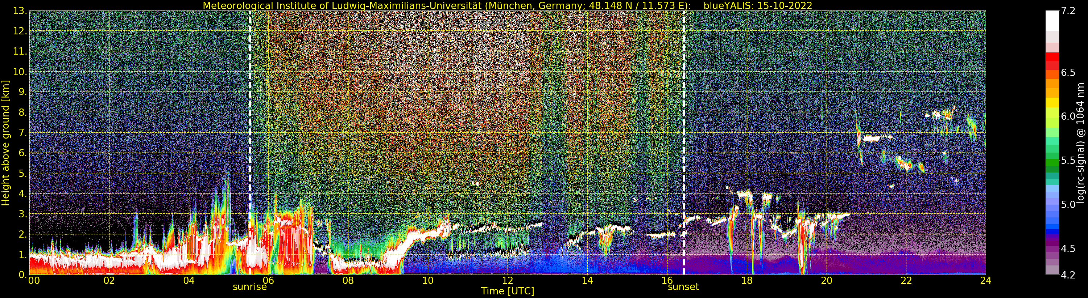Click the yellow segment of the colorbar
The image size is (1088, 298).
point(1052,102)
